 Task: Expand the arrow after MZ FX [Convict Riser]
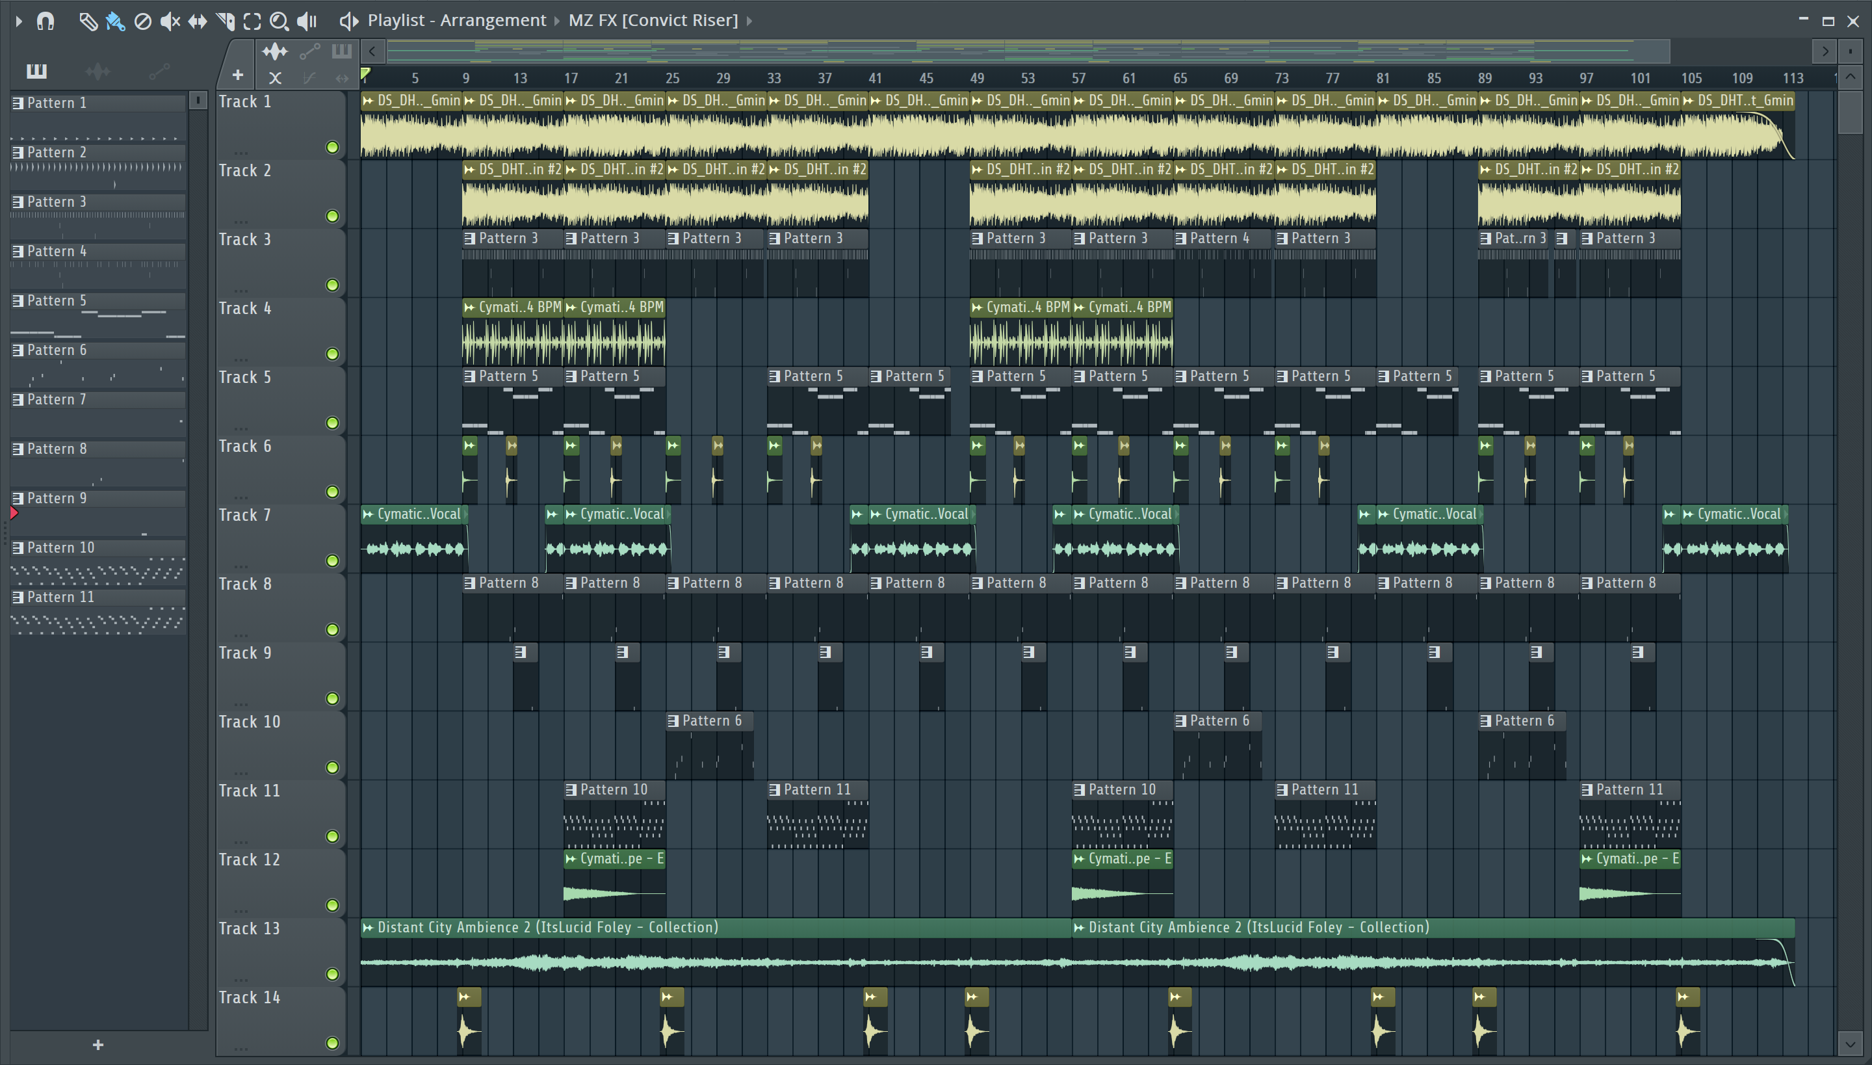click(749, 21)
